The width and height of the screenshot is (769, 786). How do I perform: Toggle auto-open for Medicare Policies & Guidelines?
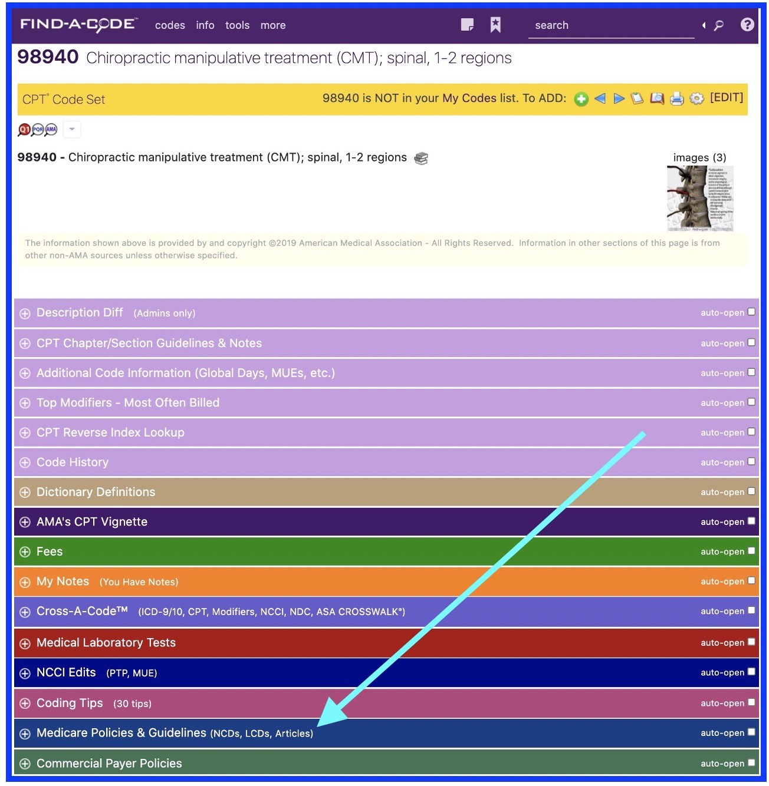click(x=751, y=732)
